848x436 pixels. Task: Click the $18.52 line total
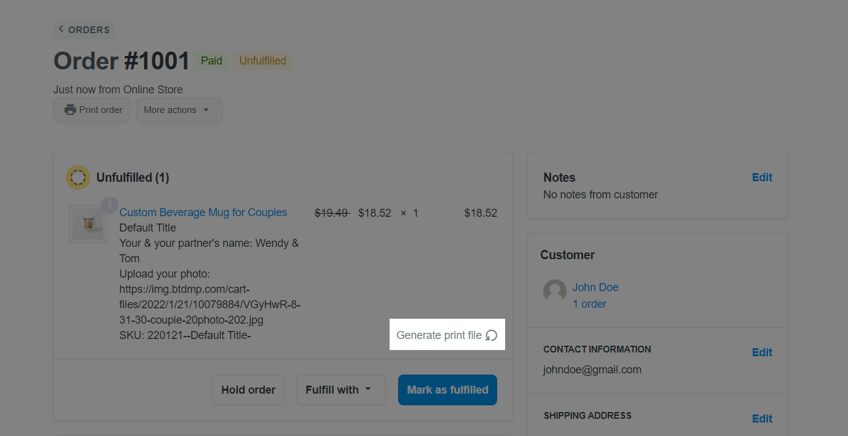click(x=481, y=213)
